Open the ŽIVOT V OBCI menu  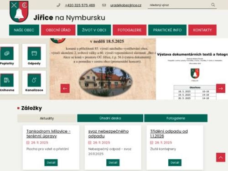94,30
